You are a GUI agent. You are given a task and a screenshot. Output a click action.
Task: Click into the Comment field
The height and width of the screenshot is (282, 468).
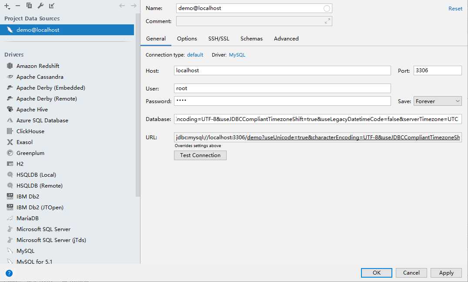point(254,21)
